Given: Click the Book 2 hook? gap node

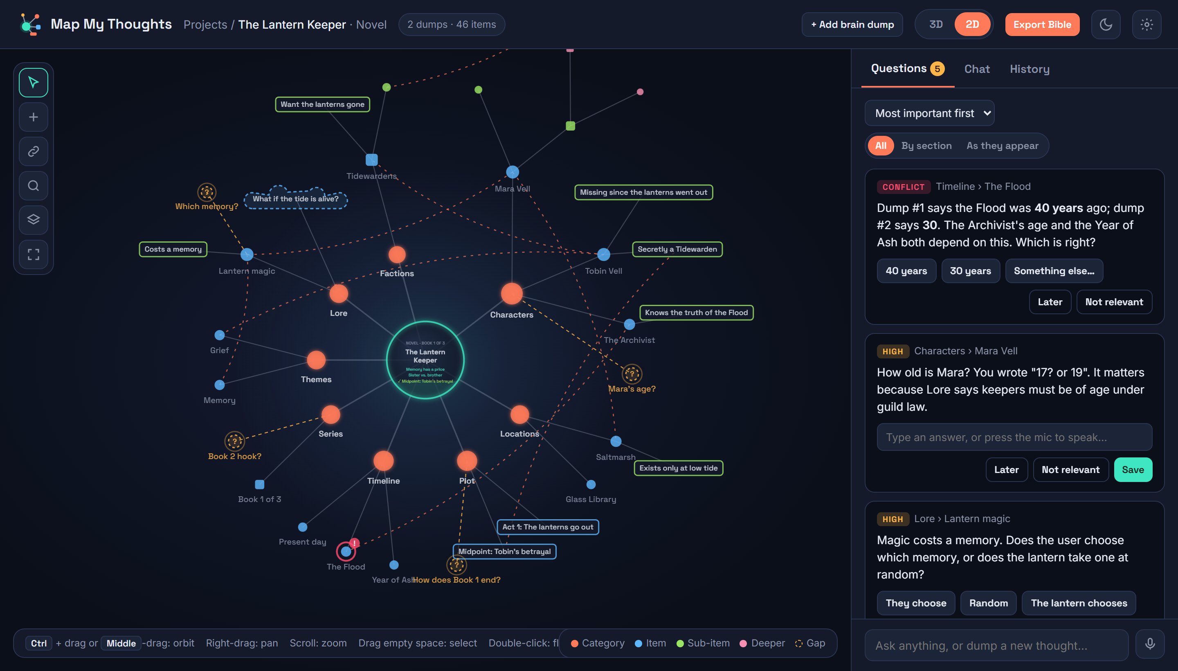Looking at the screenshot, I should [234, 441].
